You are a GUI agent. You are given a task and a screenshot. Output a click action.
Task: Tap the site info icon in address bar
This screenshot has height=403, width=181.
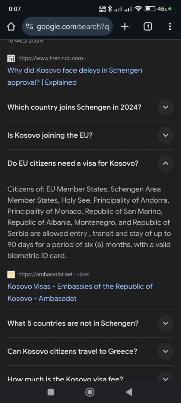click(x=30, y=26)
